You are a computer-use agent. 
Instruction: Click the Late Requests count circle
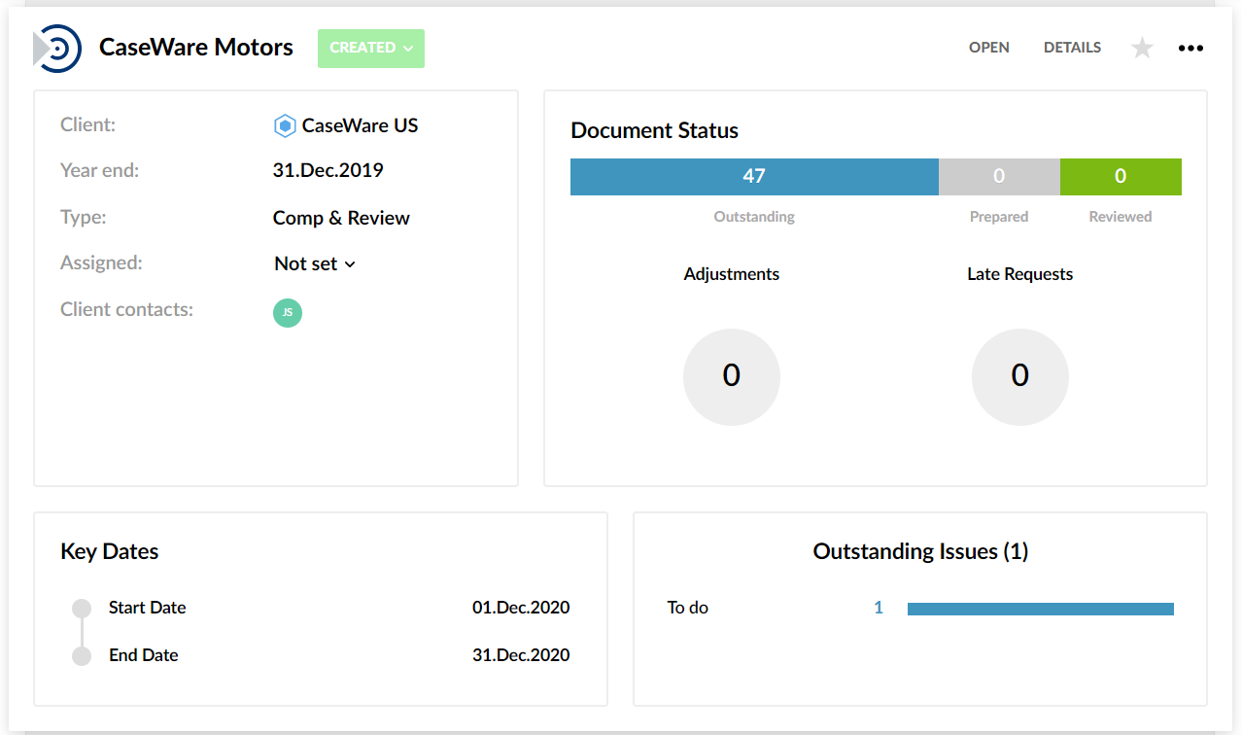click(1019, 376)
